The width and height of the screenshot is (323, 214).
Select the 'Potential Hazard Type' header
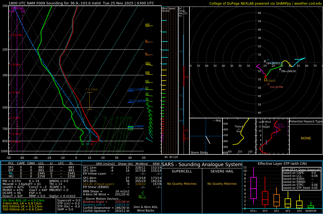(x=306, y=121)
